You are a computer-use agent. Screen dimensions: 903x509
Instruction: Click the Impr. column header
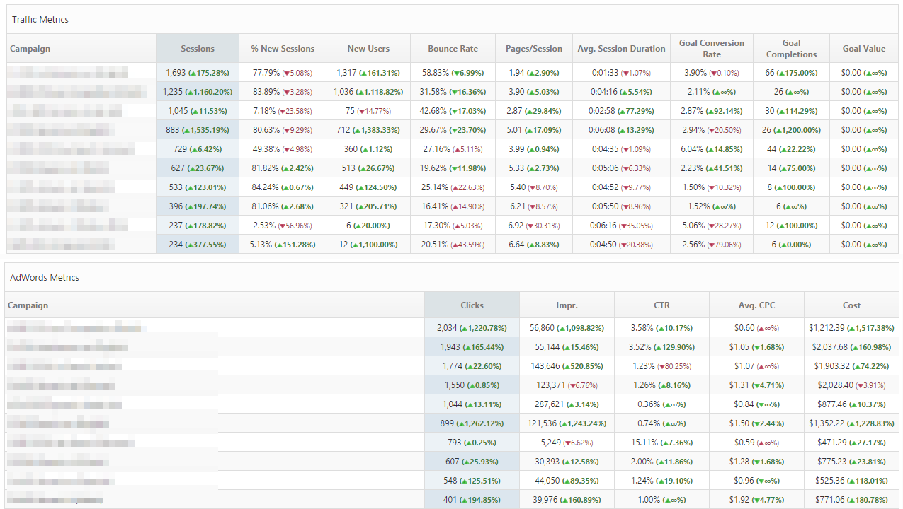pos(567,305)
